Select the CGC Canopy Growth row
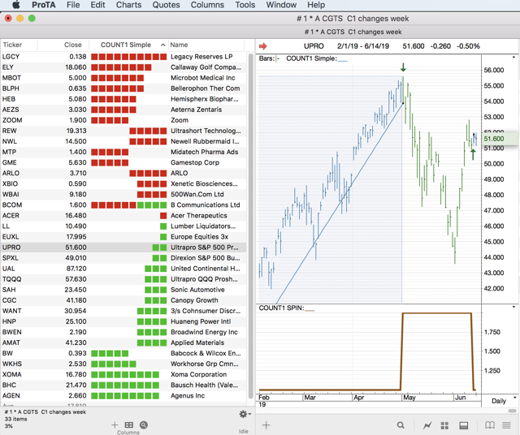 point(123,300)
